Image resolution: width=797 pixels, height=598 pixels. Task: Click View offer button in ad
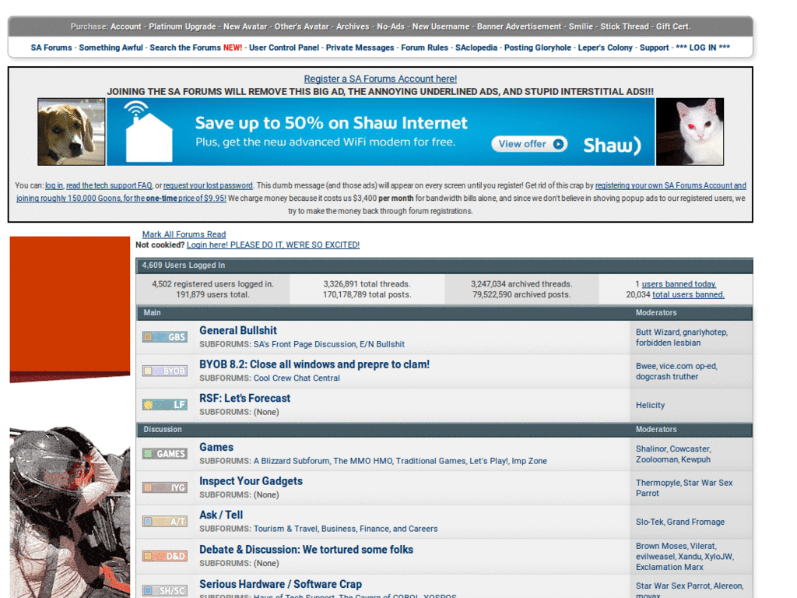529,144
